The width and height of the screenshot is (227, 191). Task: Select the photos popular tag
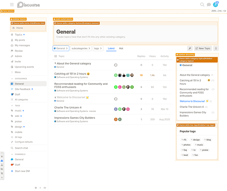coord(186,145)
